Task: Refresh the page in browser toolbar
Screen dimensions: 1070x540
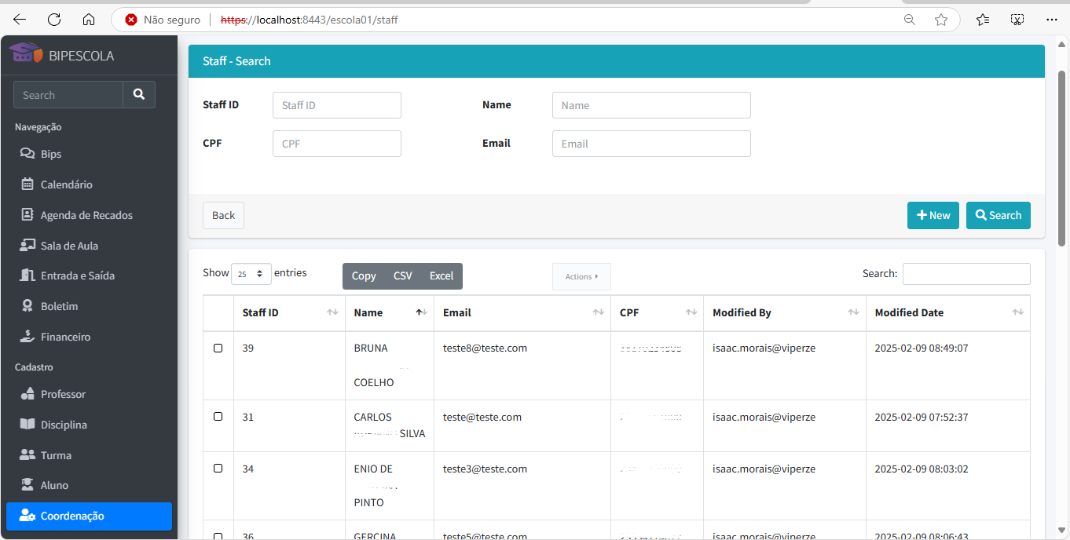Action: (x=54, y=20)
